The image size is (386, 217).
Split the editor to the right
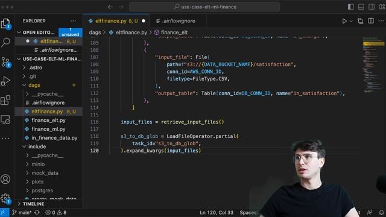coord(371,21)
